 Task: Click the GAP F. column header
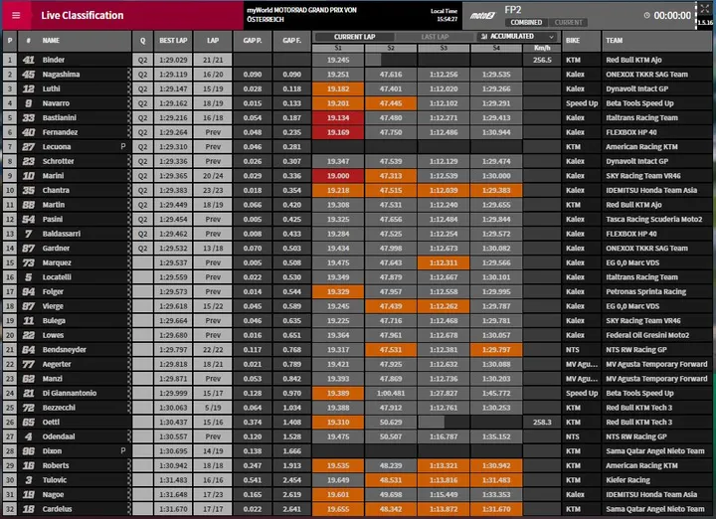click(x=291, y=41)
